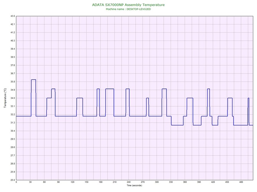Viewport: 257px width, 192px height.
Task: Click the 32.2 temperature axis tick label
Action: tap(13, 114)
